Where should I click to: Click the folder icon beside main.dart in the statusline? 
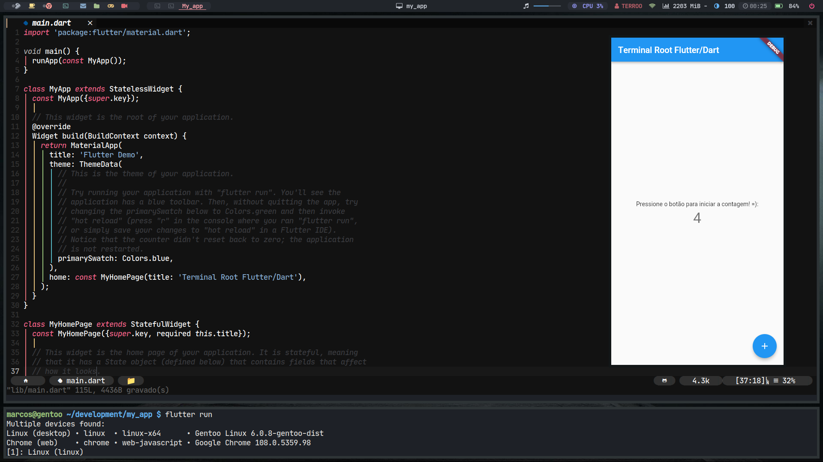(x=131, y=380)
